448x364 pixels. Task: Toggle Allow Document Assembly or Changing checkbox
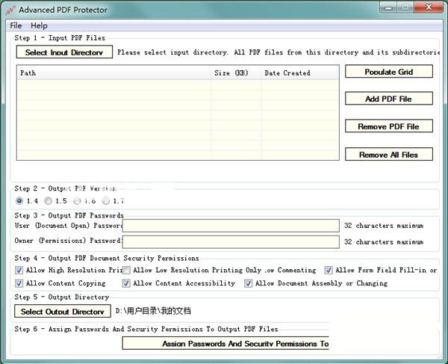pos(249,283)
